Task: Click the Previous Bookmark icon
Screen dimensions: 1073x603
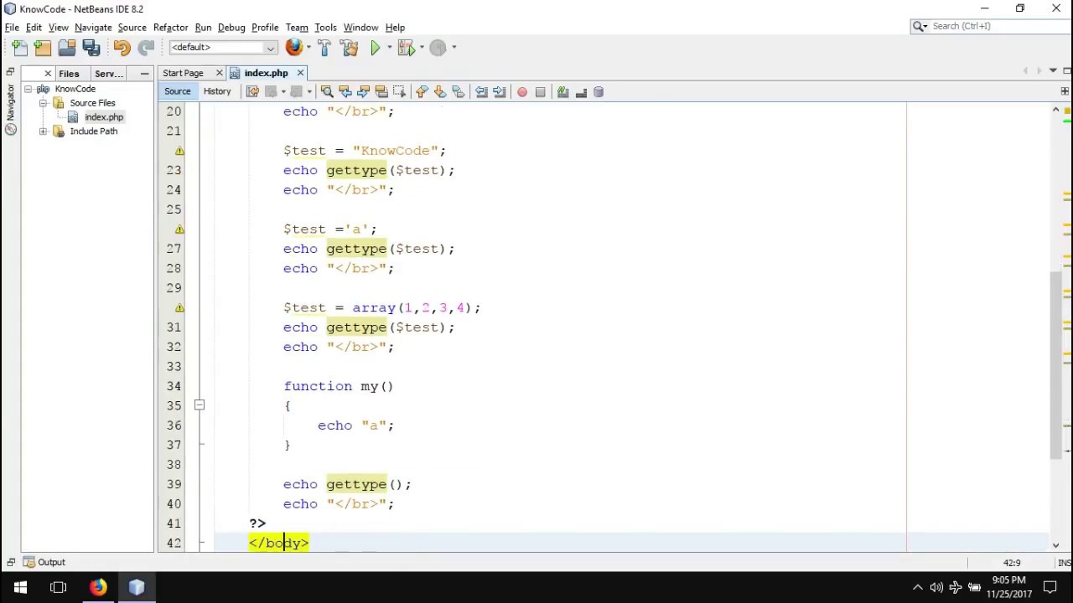Action: pos(422,92)
